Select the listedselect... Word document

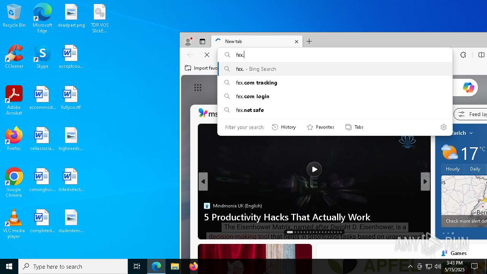point(71,180)
